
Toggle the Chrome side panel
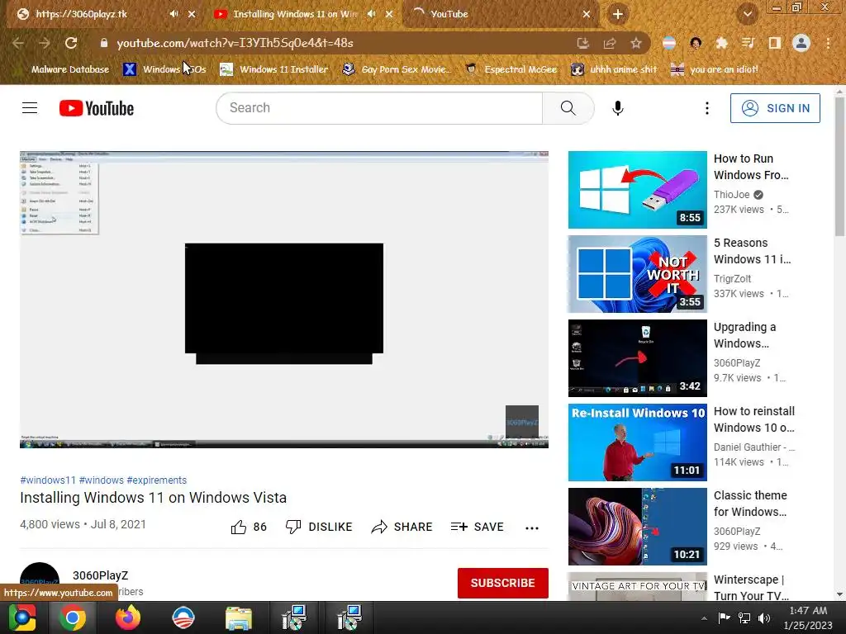click(x=775, y=43)
